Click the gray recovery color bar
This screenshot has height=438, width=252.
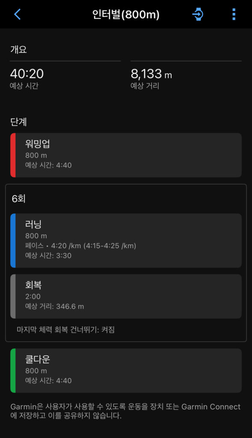(13, 296)
